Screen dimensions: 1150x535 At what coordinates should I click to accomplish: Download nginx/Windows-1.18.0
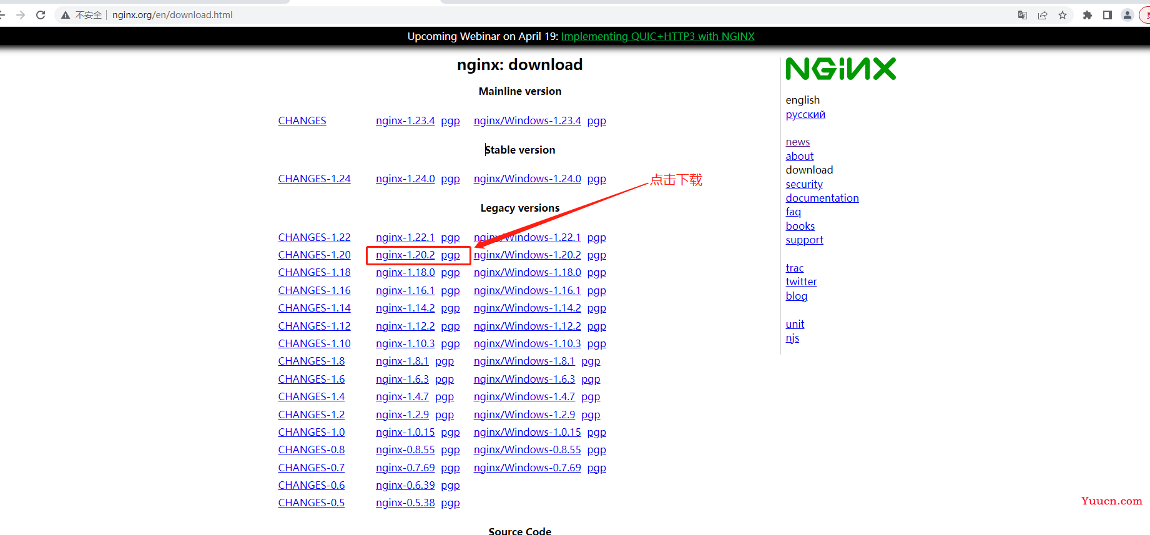(528, 272)
